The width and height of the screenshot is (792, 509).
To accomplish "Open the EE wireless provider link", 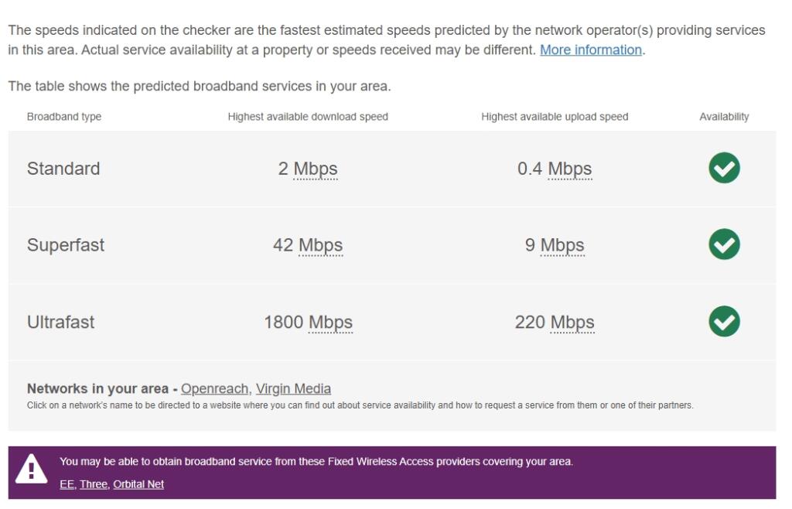I will pyautogui.click(x=67, y=483).
